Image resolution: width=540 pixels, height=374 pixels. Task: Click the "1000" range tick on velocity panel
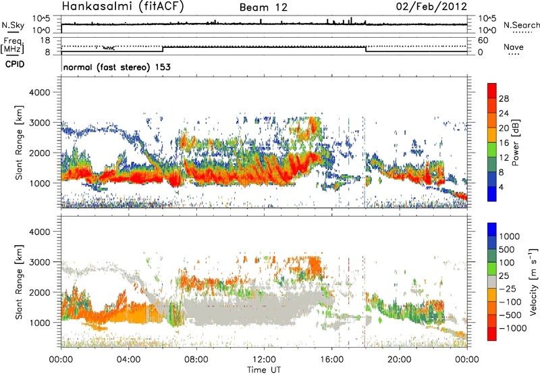[x=39, y=323]
